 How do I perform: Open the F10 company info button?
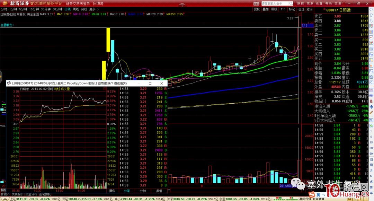point(283,9)
